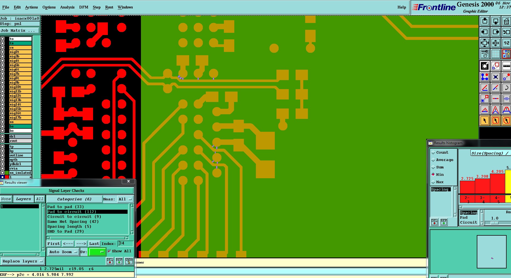Toggle the grid display icon

coord(496,54)
